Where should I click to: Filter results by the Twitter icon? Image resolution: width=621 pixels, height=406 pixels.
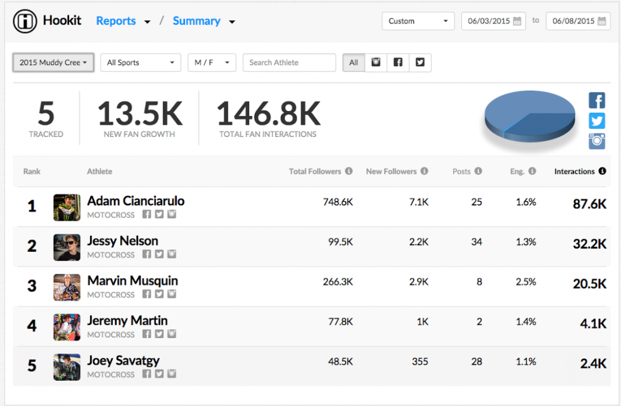[420, 62]
